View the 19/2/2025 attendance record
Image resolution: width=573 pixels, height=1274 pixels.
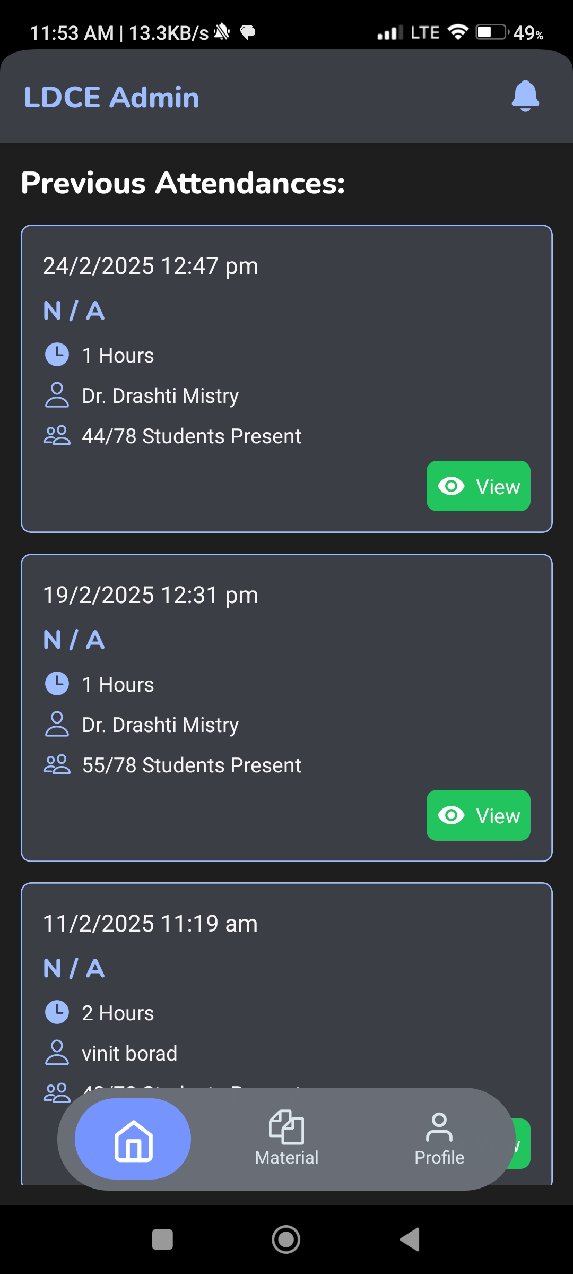click(x=479, y=815)
